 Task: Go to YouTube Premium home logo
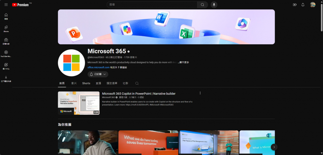[x=21, y=5]
